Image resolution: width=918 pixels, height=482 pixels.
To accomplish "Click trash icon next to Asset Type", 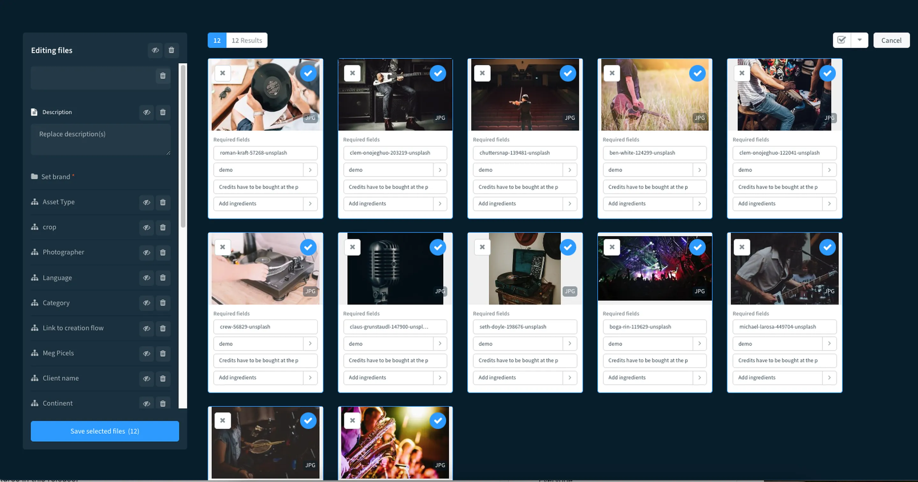I will [163, 202].
